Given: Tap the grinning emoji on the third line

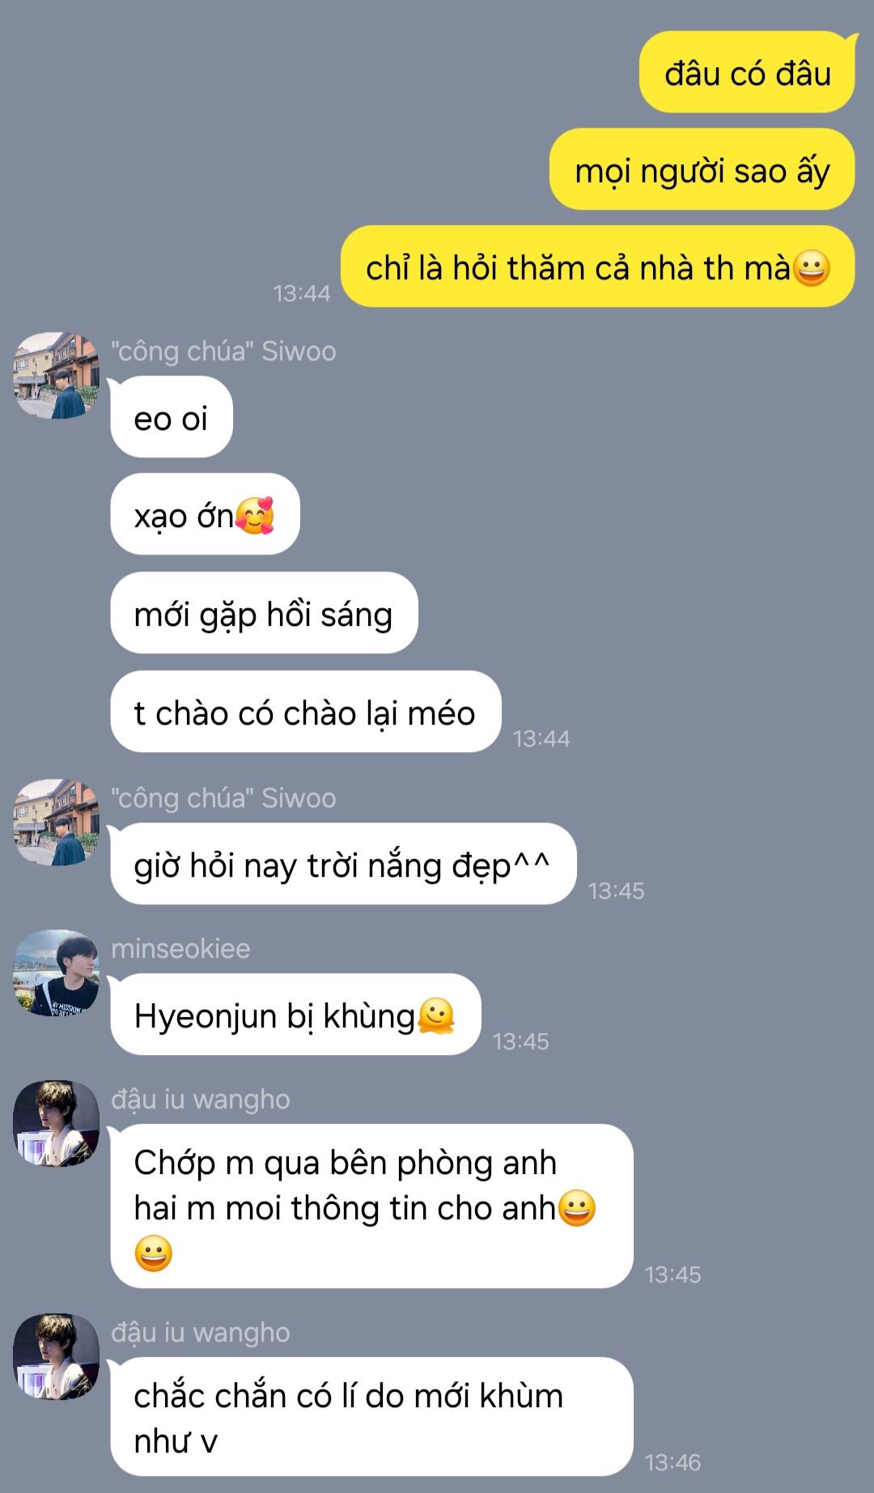Looking at the screenshot, I should (154, 1253).
